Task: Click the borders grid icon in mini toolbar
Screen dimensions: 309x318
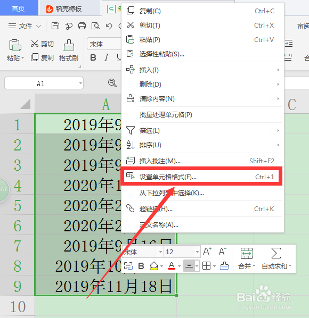Action: coord(206,266)
